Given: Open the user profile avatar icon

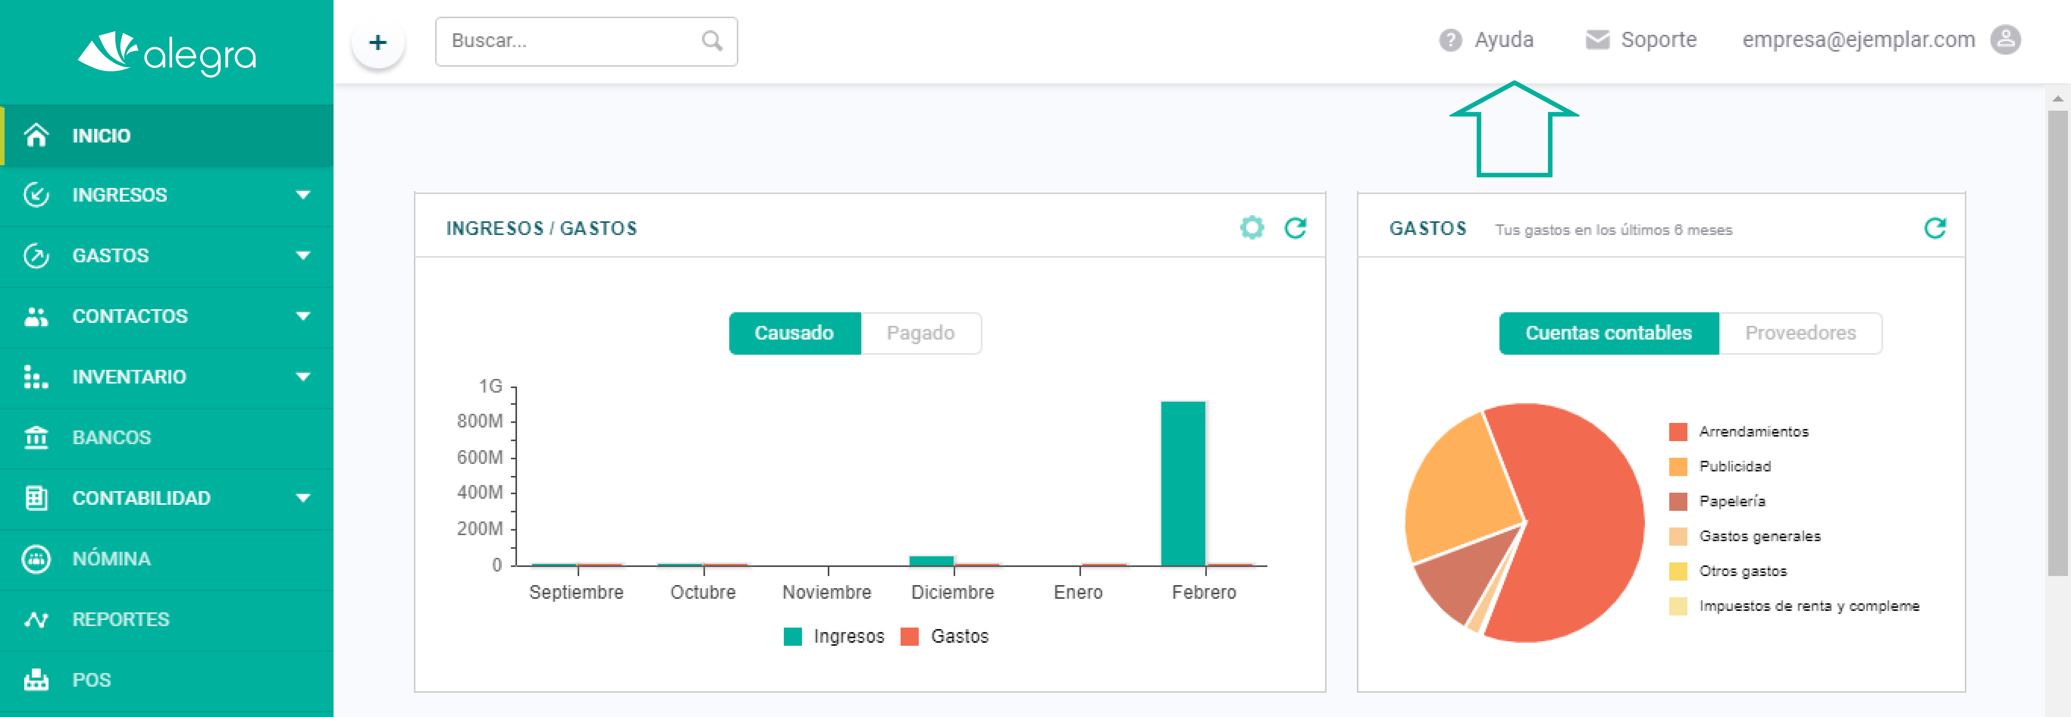Looking at the screenshot, I should coord(2005,39).
